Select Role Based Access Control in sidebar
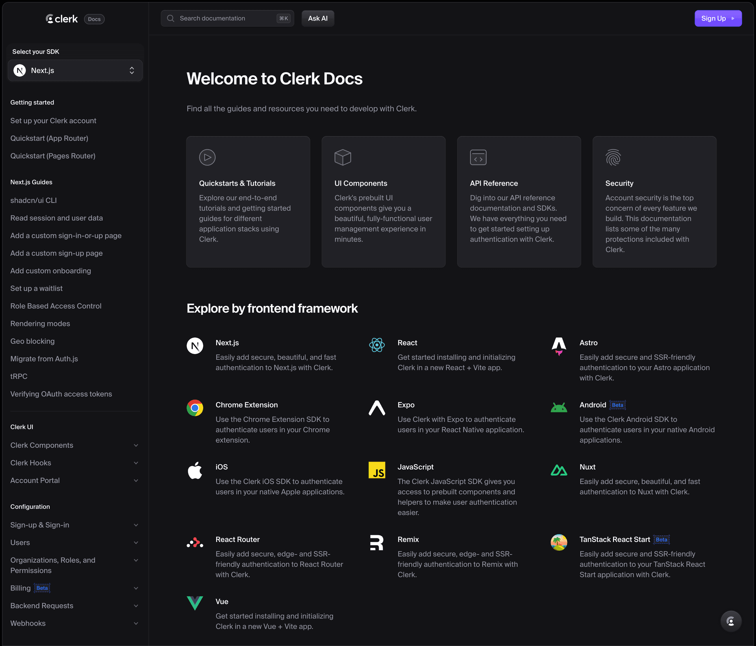Screen dimensions: 756x646 point(56,306)
